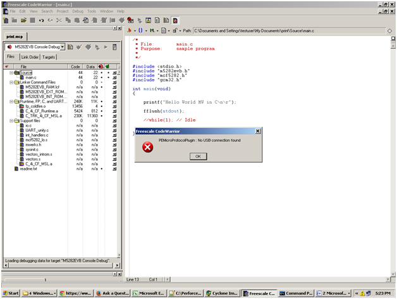Click the red checkmark touch column header
The height and width of the screenshot is (299, 397).
click(x=7, y=67)
